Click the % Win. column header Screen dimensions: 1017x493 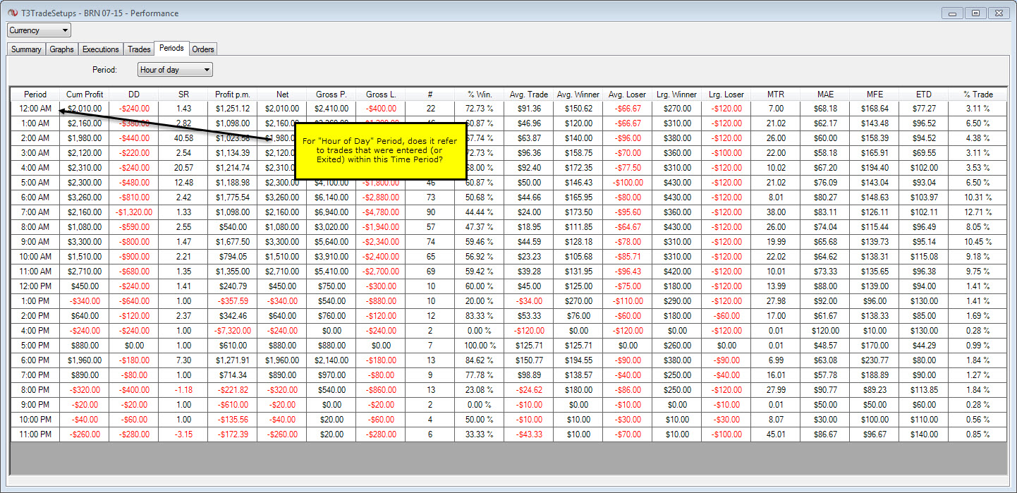point(480,94)
